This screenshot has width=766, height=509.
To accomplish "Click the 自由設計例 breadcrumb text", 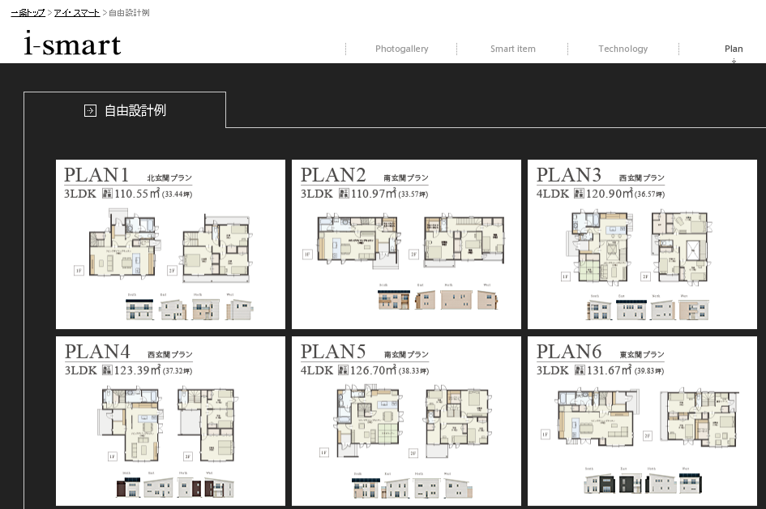I will 129,13.
